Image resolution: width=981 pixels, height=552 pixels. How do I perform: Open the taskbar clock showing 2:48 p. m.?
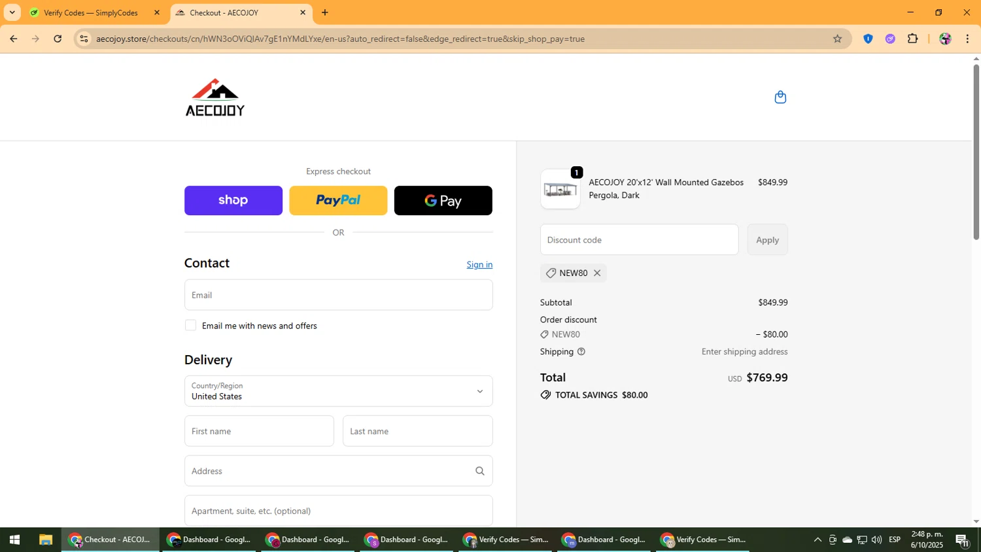click(927, 540)
